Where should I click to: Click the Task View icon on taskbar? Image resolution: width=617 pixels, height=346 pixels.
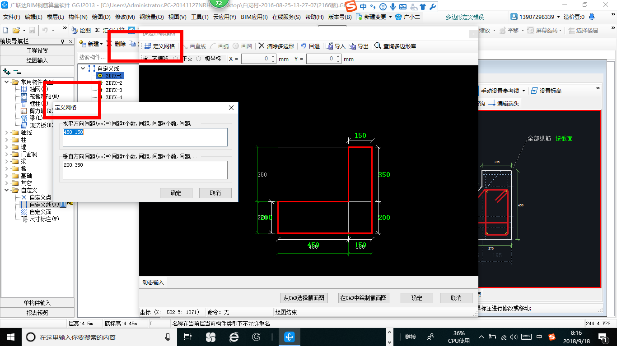(x=188, y=337)
